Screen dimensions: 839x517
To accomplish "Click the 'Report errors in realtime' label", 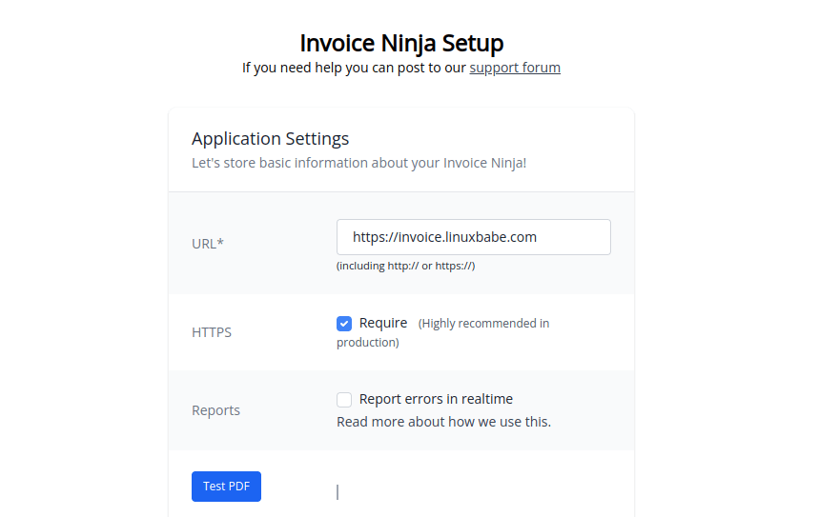I will 436,399.
